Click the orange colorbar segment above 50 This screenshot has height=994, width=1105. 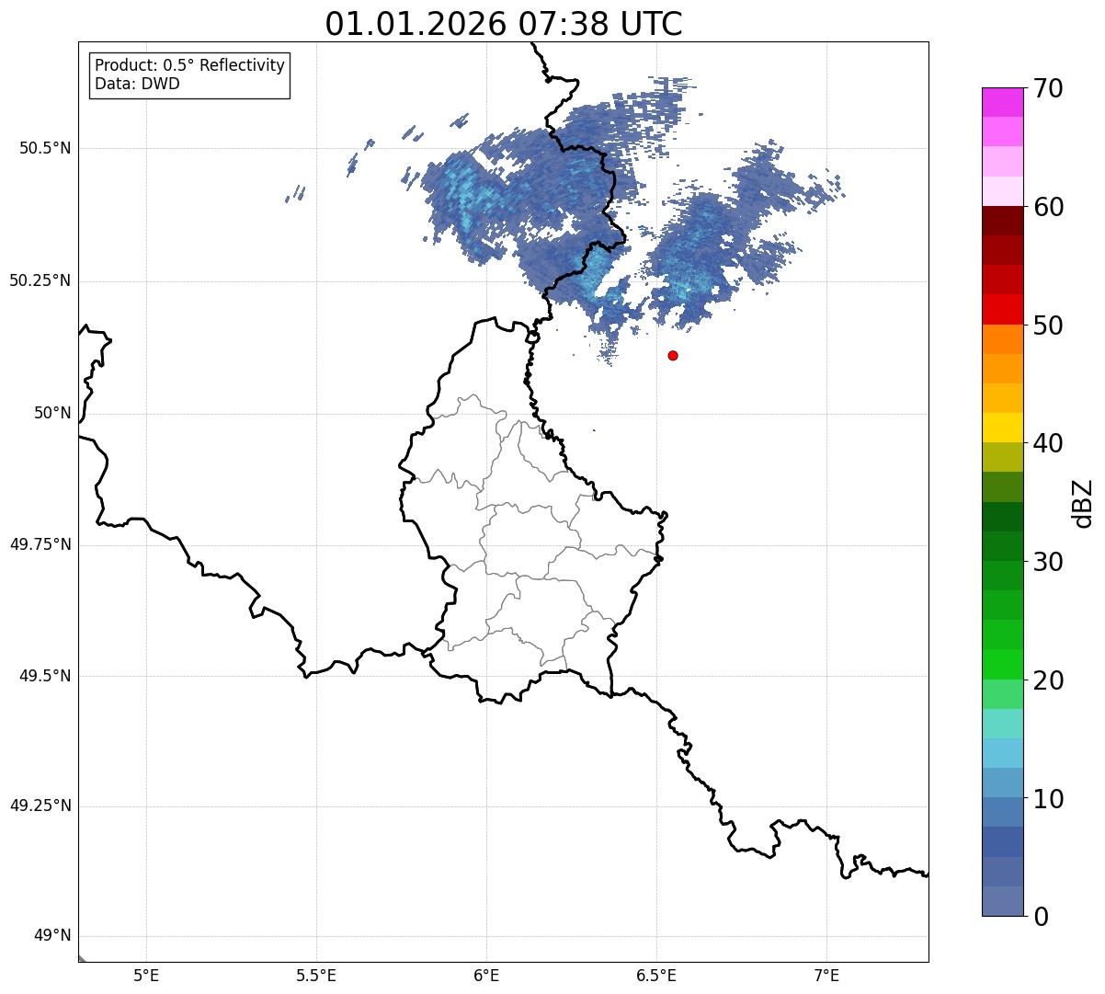point(1002,339)
